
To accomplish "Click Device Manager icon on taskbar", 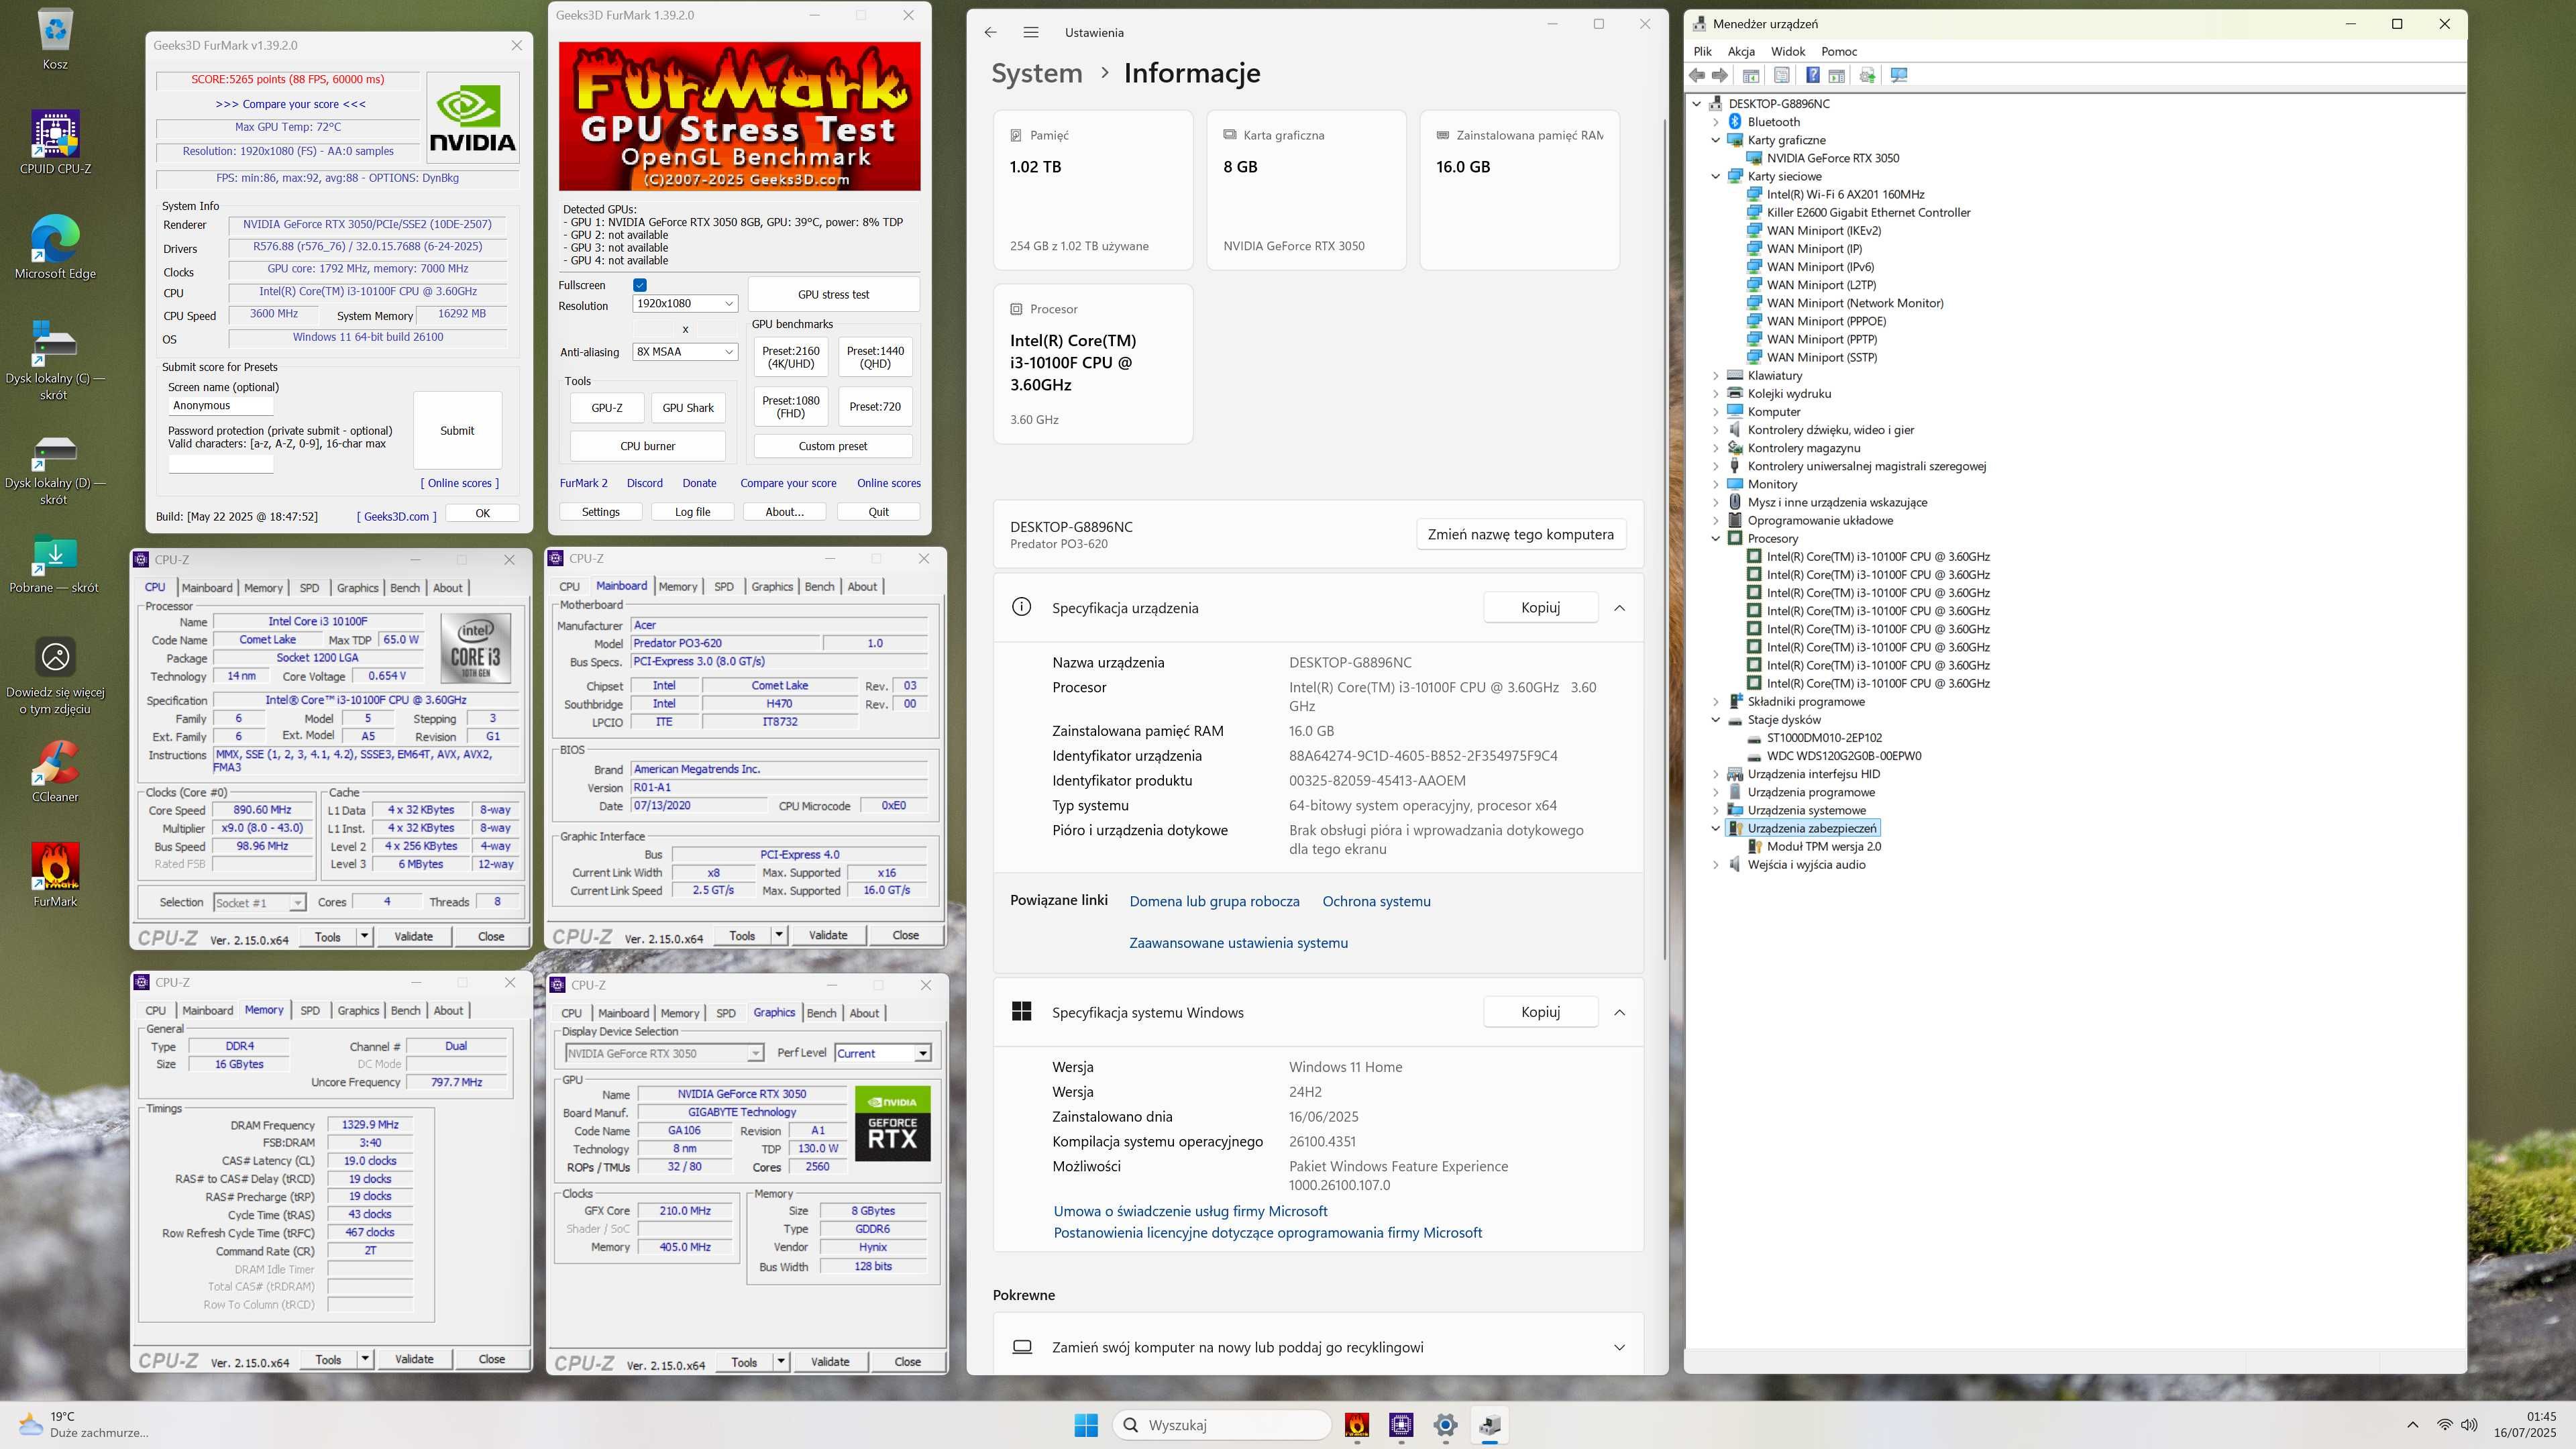I will click(1490, 1425).
